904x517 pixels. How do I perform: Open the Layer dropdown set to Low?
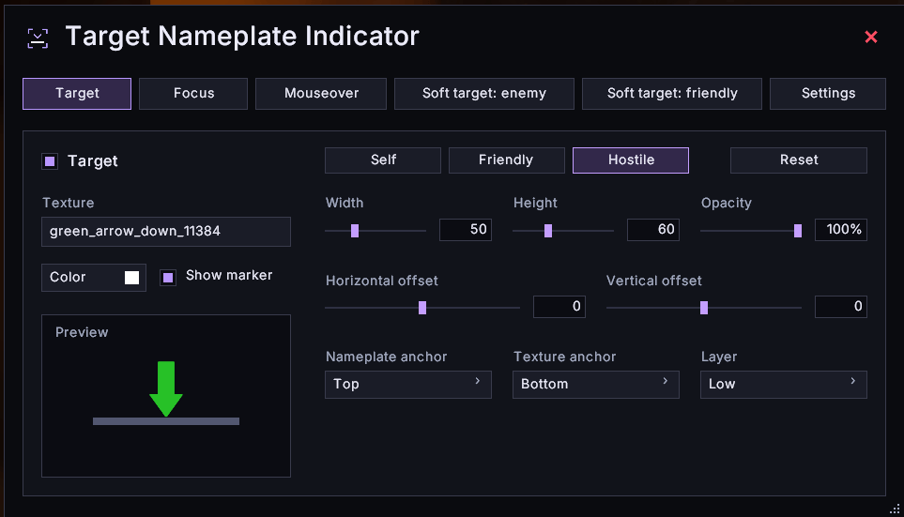[x=784, y=385]
